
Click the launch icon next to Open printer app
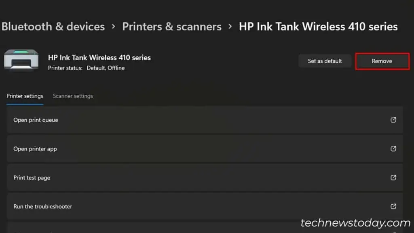pos(393,148)
